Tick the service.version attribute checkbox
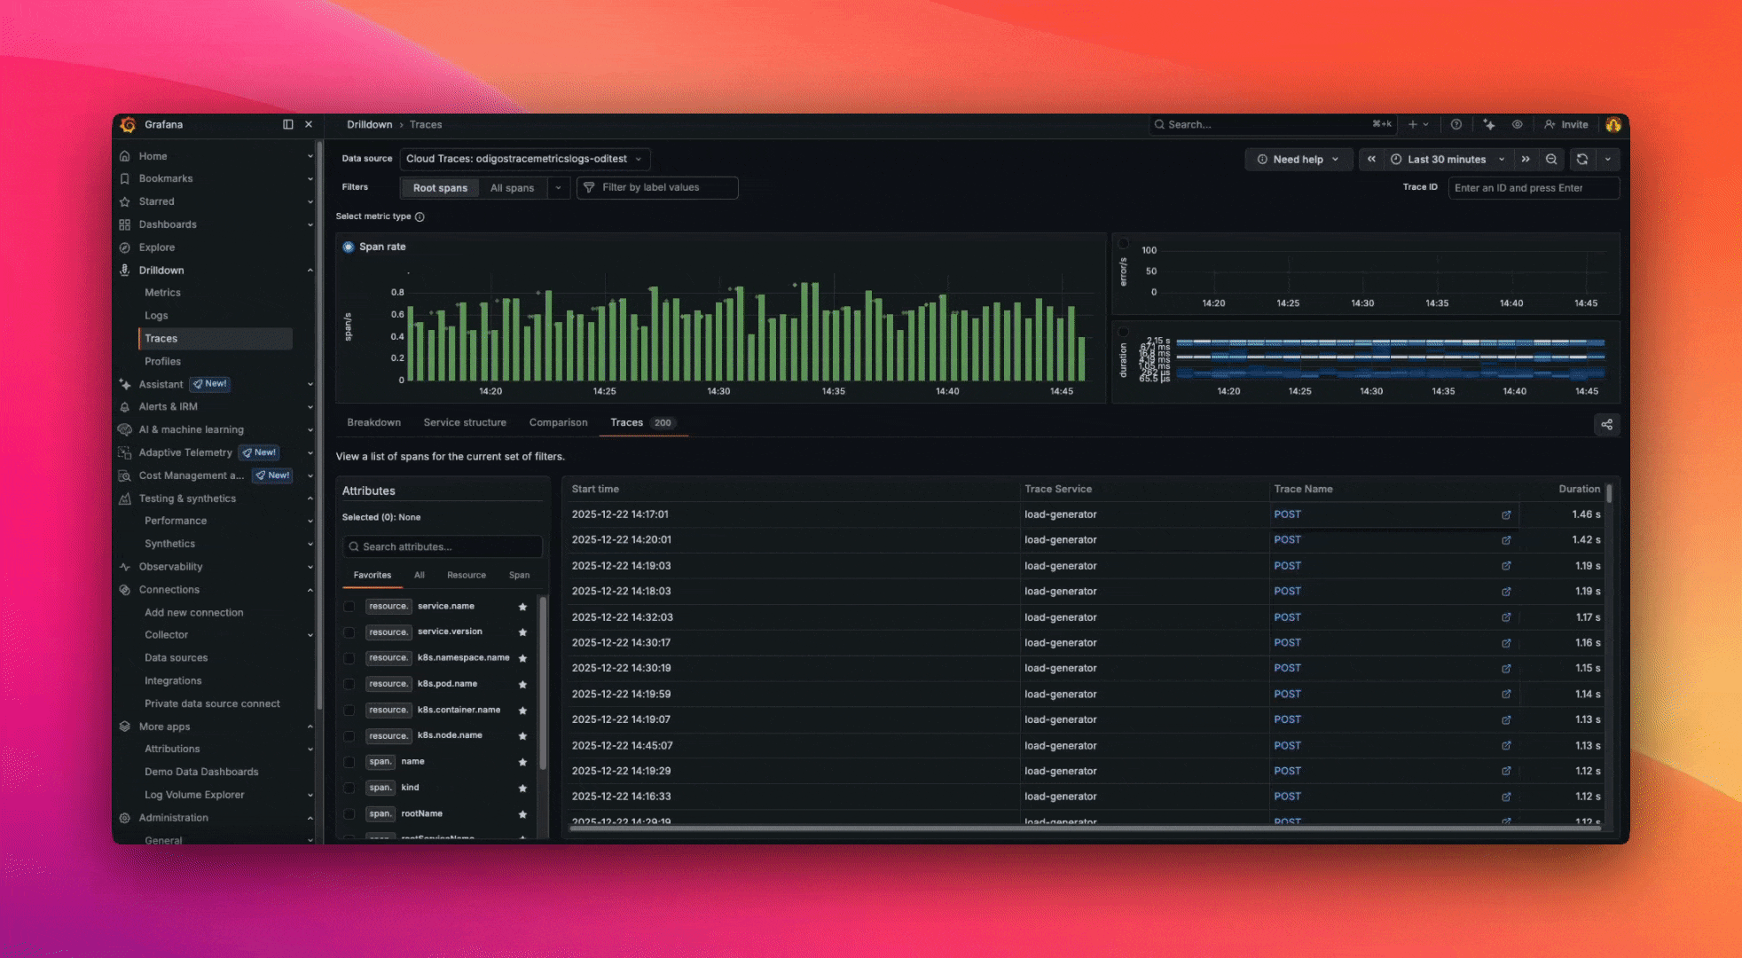The height and width of the screenshot is (958, 1742). point(349,632)
